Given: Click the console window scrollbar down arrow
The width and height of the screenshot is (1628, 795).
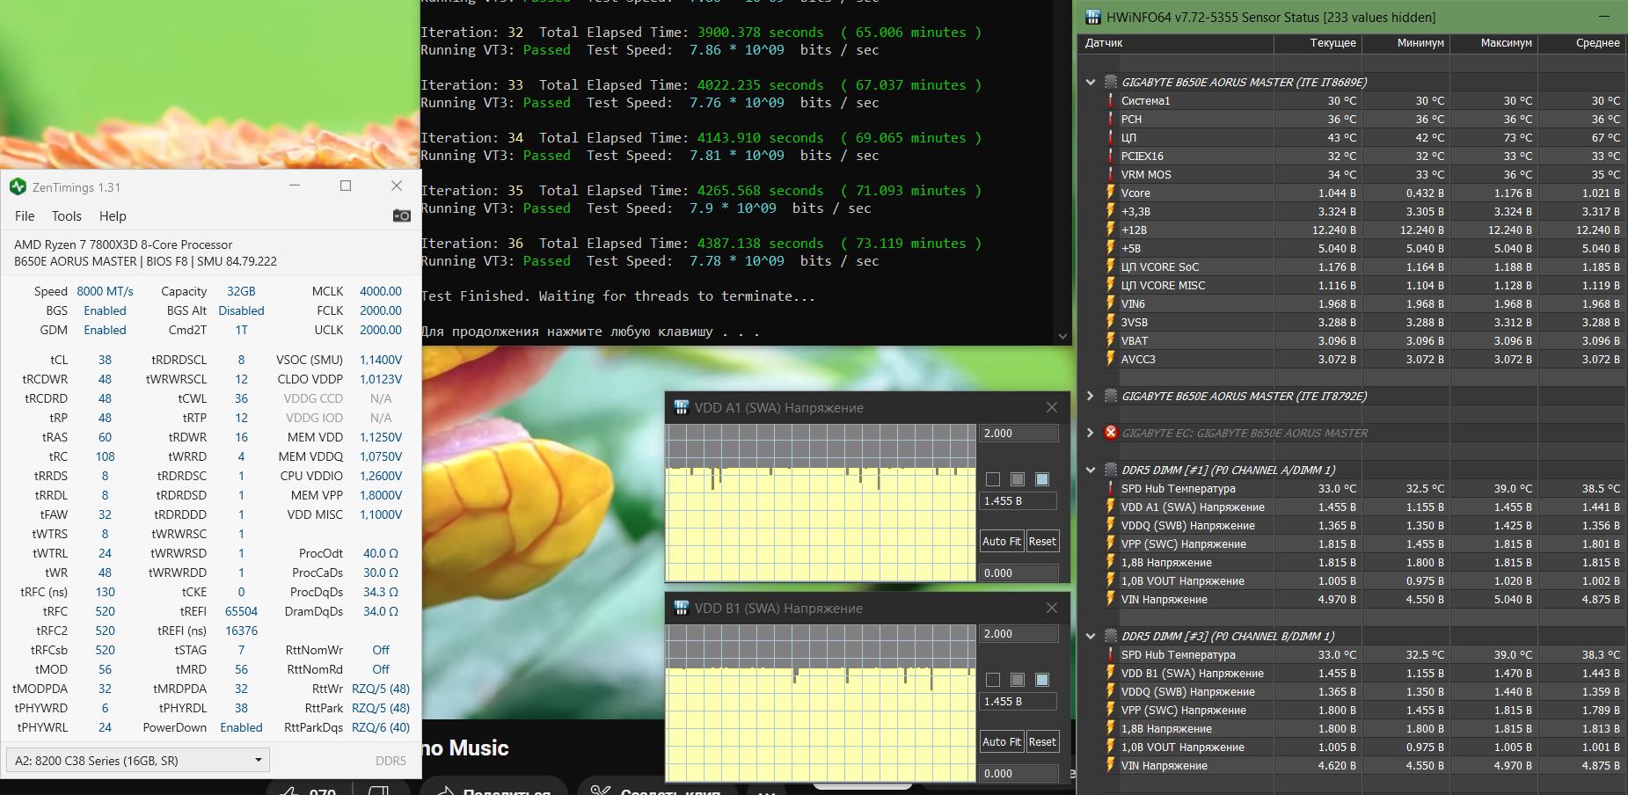Looking at the screenshot, I should 1062,335.
